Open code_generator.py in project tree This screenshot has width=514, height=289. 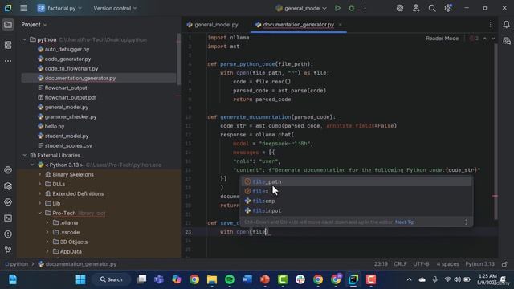pos(67,59)
